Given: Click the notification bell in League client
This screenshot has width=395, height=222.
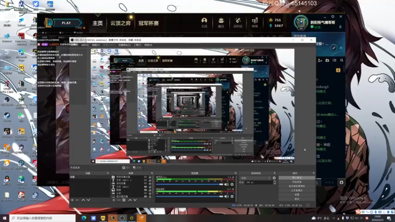Looking at the screenshot, I should pyautogui.click(x=340, y=27).
